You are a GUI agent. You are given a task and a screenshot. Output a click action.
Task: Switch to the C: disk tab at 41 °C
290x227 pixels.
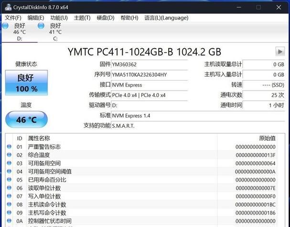(55, 32)
